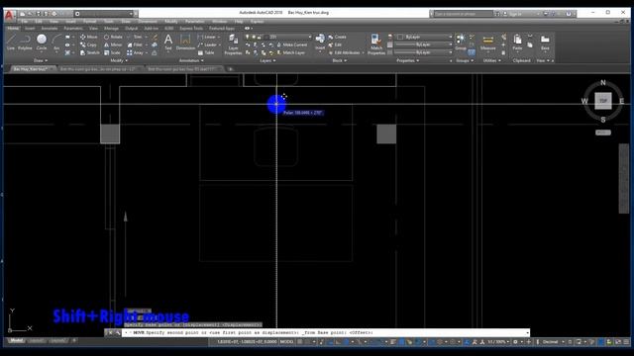Open the object color ByLayer dropdown
Image resolution: width=634 pixels, height=356 pixels.
coord(424,37)
